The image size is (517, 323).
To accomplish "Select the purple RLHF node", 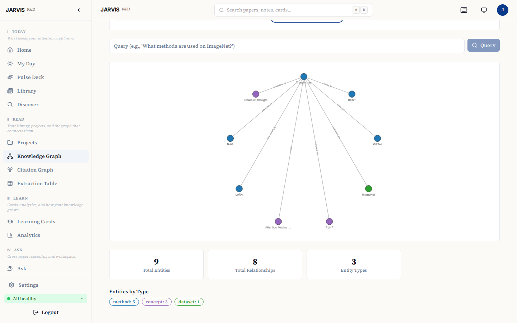I will 329,221.
